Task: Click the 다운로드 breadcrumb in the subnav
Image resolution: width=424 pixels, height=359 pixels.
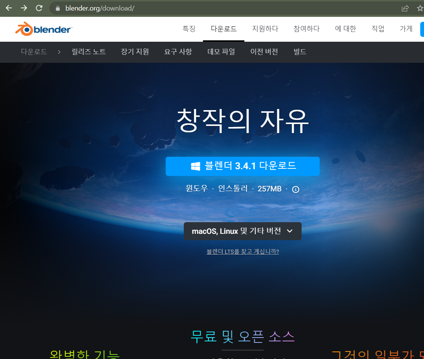Action: click(34, 52)
